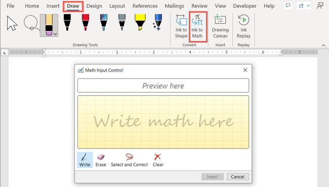Go to the Design tab
Image resolution: width=329 pixels, height=187 pixels.
coord(94,6)
